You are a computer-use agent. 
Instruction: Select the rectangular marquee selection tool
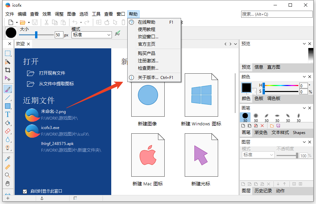pos(8,53)
